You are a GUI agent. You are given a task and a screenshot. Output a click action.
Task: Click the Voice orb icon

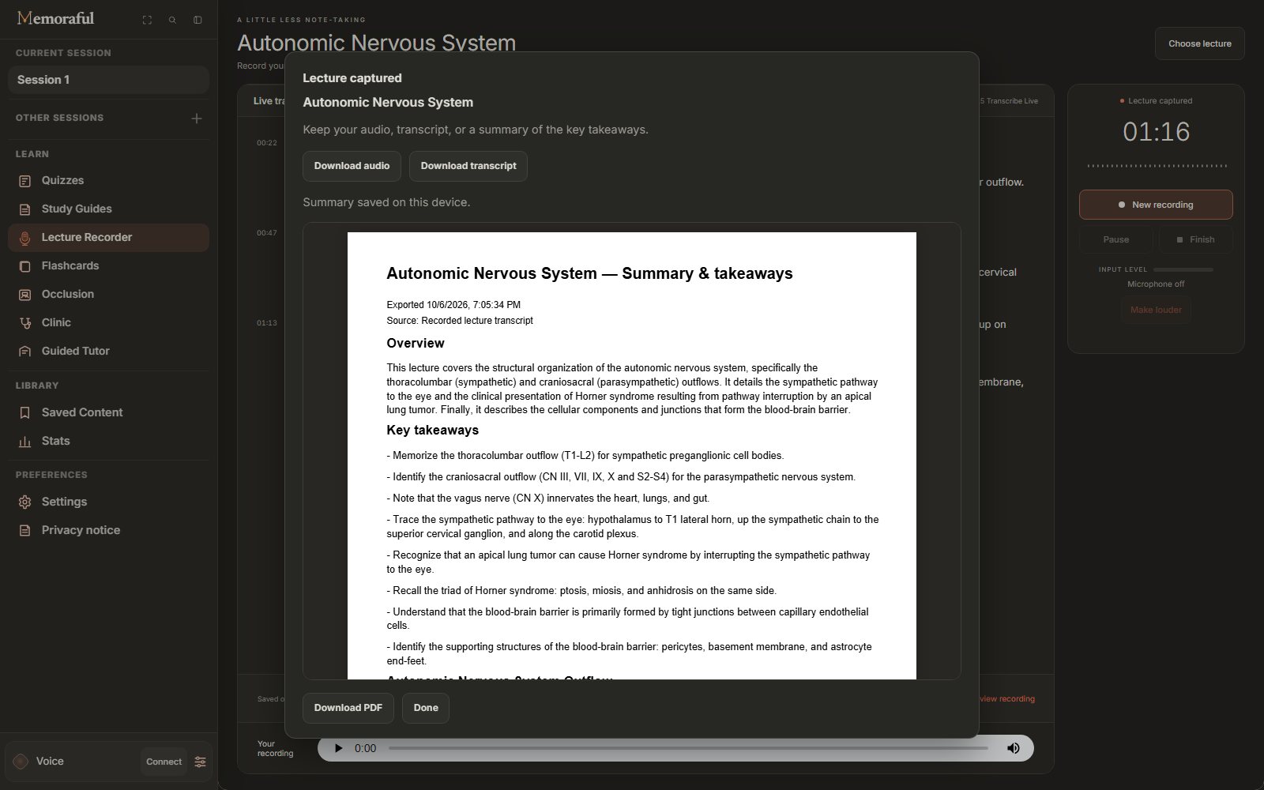(x=21, y=762)
